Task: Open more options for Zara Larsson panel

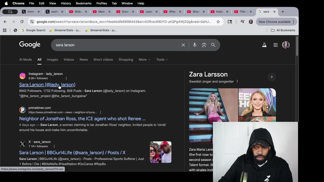Action: click(x=237, y=81)
